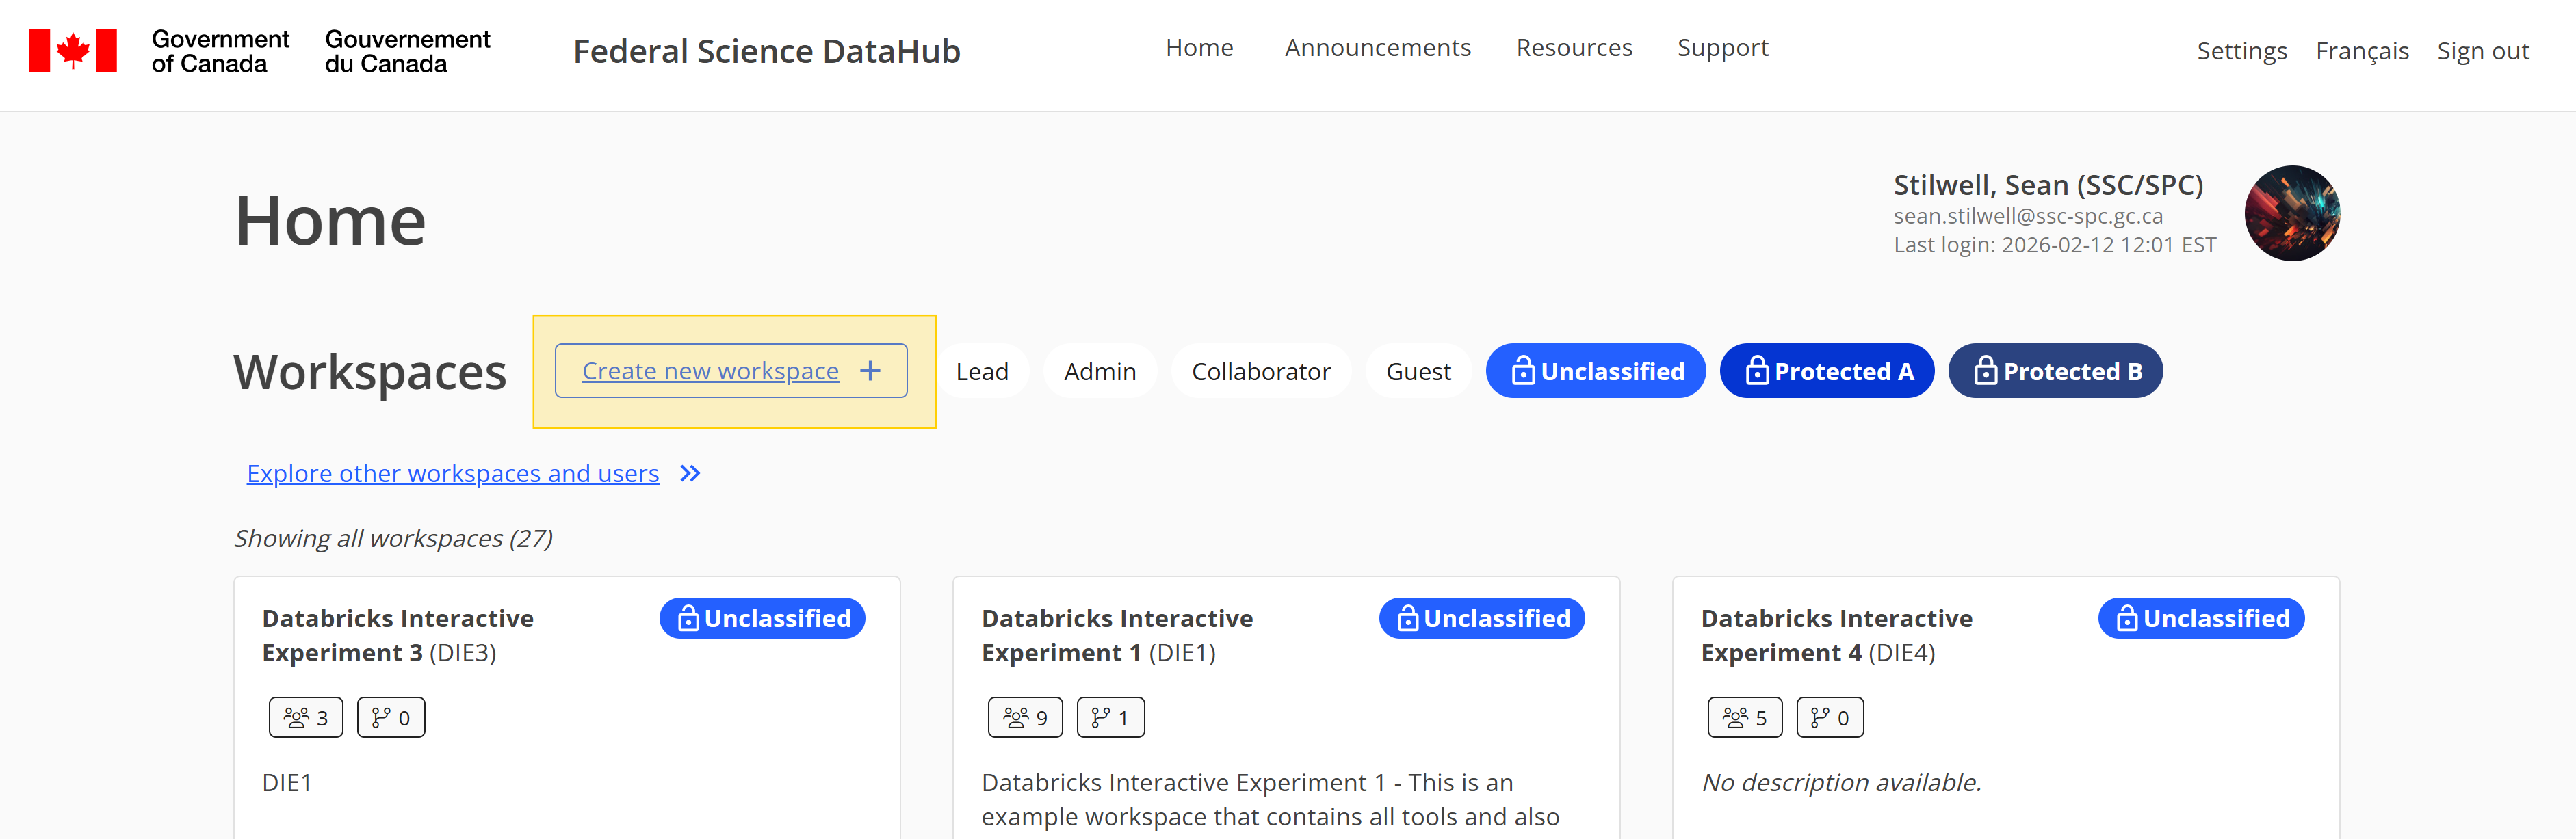Click members count badge on DIE4 card
2576x839 pixels.
pyautogui.click(x=1744, y=717)
